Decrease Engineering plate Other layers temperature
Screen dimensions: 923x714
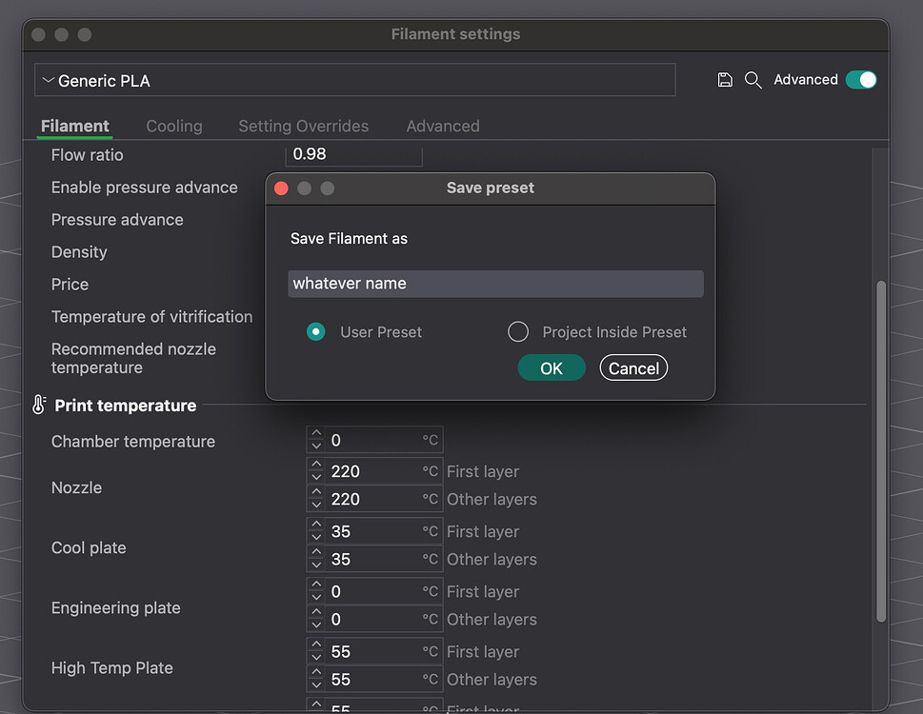[x=316, y=625]
